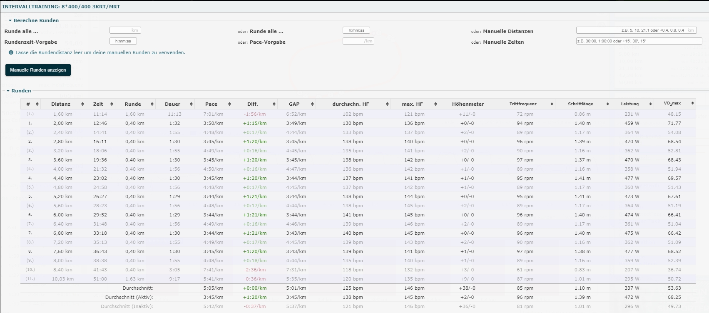Click the Runde alle km input field
Viewport: 709px width, 313px height.
[125, 30]
